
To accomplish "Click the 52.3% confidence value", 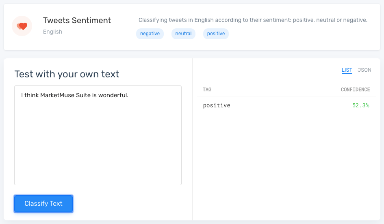I will pyautogui.click(x=360, y=105).
